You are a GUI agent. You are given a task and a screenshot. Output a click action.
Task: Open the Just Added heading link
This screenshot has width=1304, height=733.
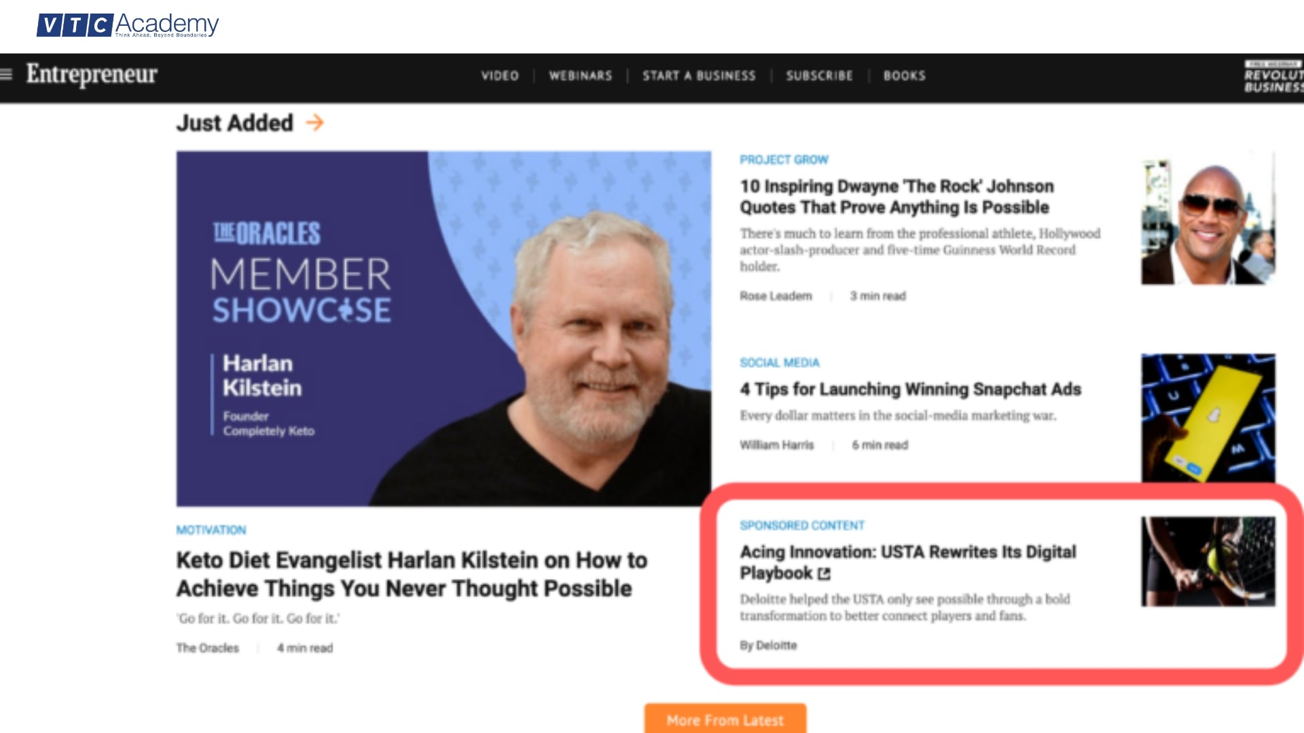click(235, 123)
